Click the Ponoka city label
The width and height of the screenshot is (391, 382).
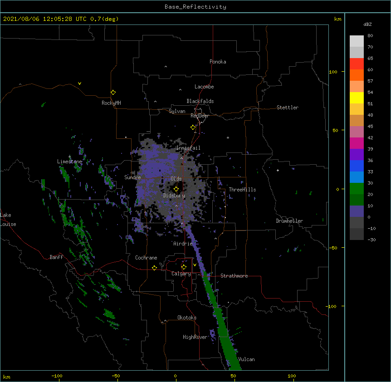tap(218, 62)
